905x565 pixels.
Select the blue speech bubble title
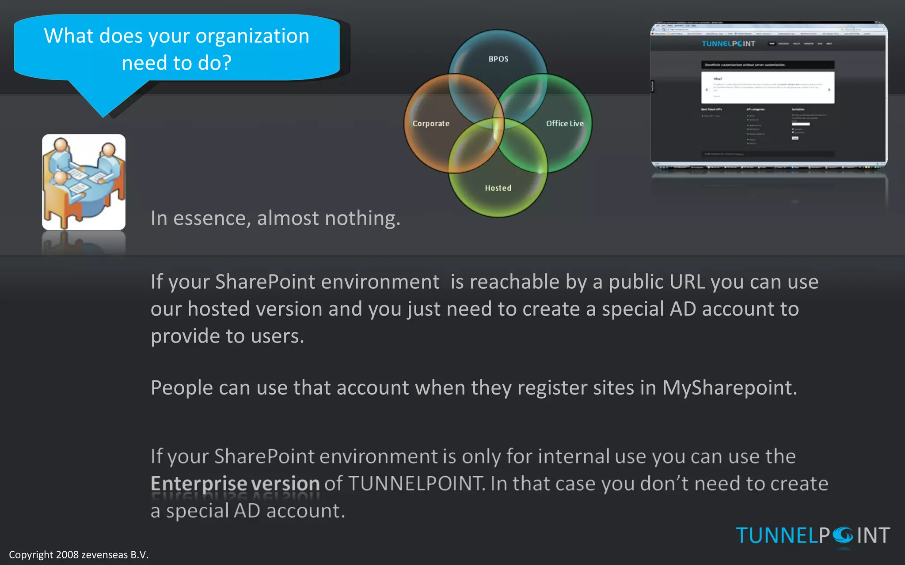pyautogui.click(x=177, y=49)
